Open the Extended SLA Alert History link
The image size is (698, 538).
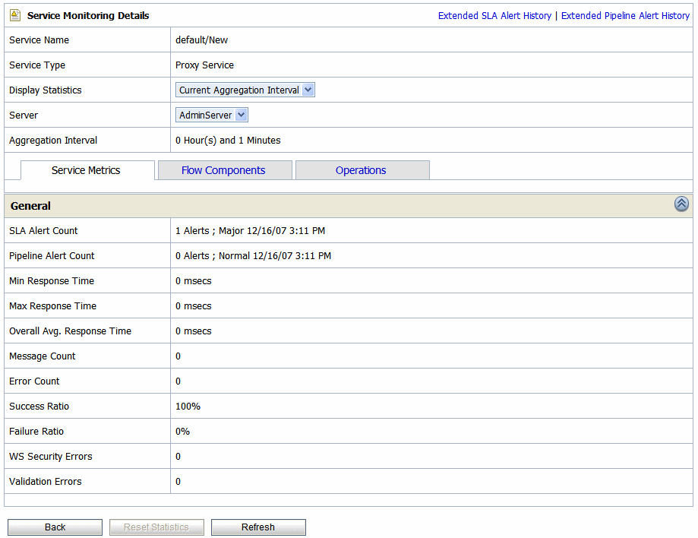coord(494,15)
